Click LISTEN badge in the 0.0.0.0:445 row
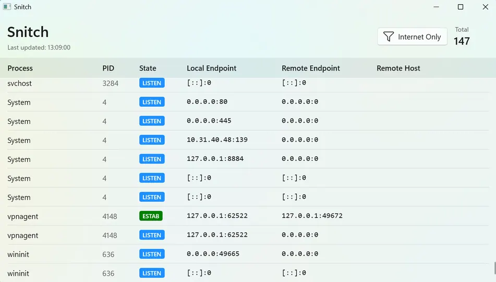The width and height of the screenshot is (496, 282). tap(152, 121)
